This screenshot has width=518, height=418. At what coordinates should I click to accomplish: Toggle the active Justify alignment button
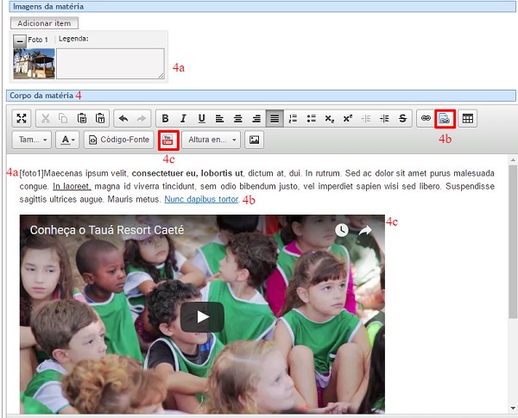[x=275, y=118]
